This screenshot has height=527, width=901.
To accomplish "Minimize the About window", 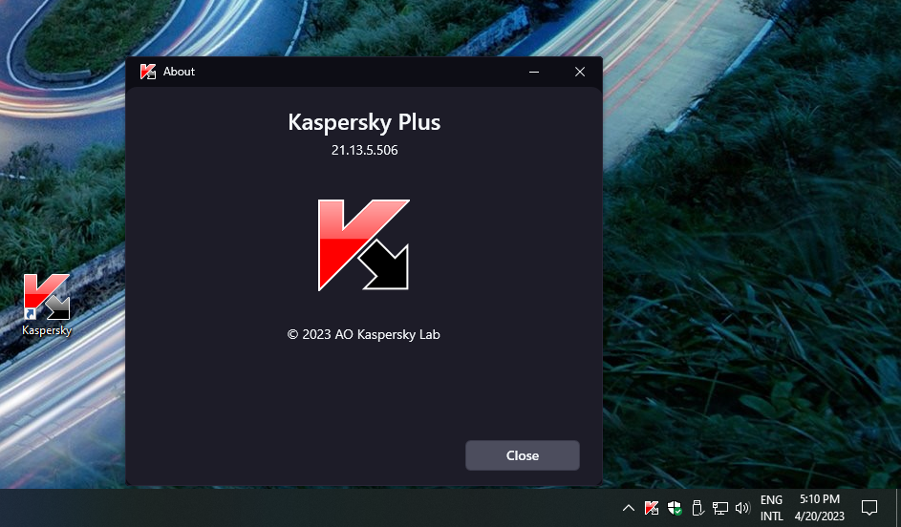I will coord(534,72).
